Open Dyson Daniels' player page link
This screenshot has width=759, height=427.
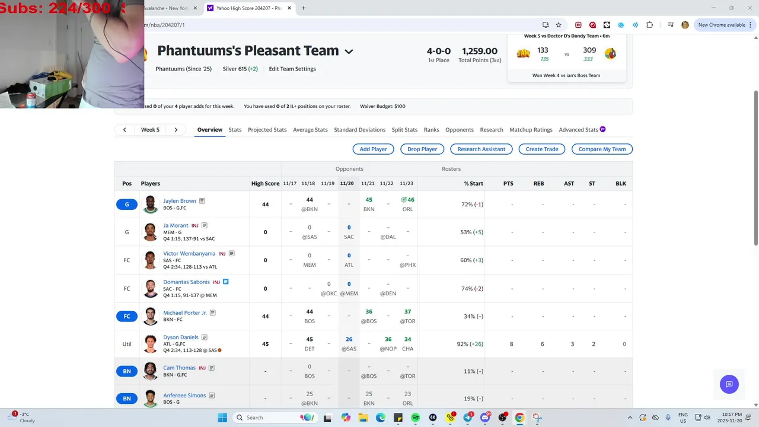[x=181, y=337]
